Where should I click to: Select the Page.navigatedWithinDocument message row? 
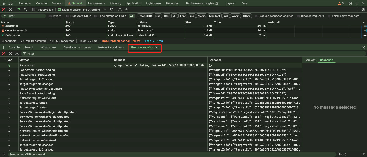pyautogui.click(x=151, y=89)
